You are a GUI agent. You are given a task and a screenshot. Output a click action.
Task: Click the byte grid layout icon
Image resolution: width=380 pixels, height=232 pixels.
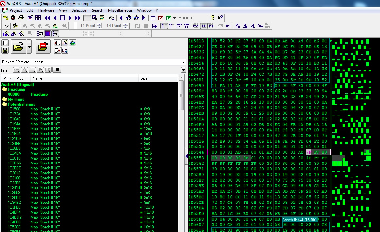(154, 26)
